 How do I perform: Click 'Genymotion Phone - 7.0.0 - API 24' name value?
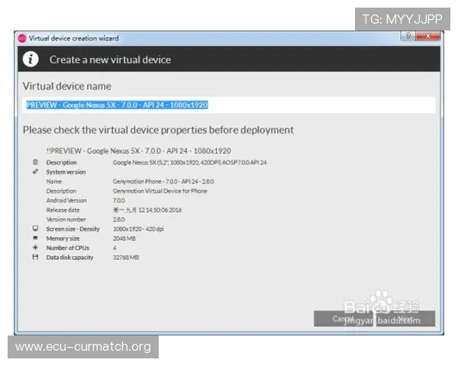coord(163,181)
